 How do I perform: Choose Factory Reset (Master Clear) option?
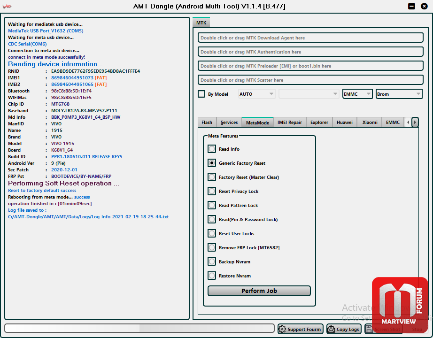coord(212,177)
